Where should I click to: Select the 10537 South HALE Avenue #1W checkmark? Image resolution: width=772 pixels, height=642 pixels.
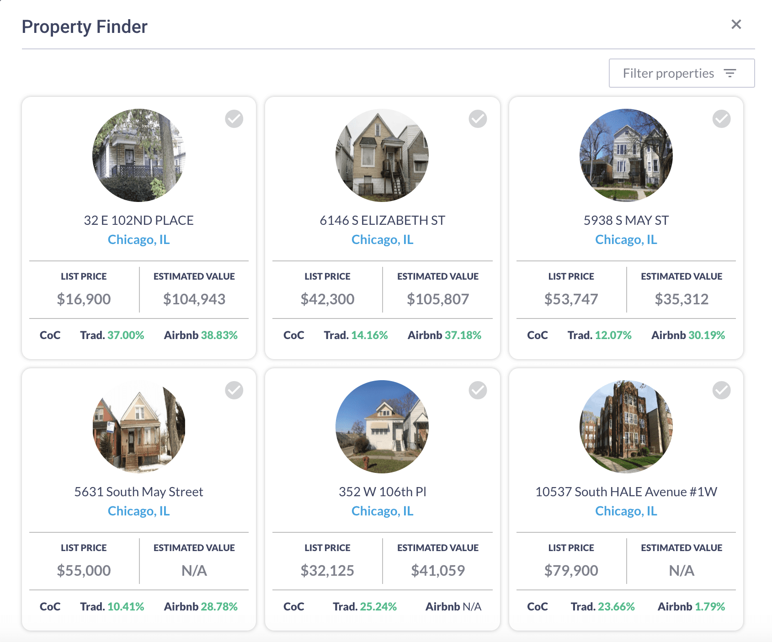point(721,390)
